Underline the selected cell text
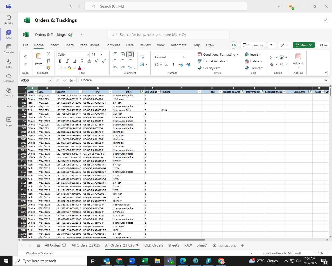The width and height of the screenshot is (332, 266). pos(75,61)
